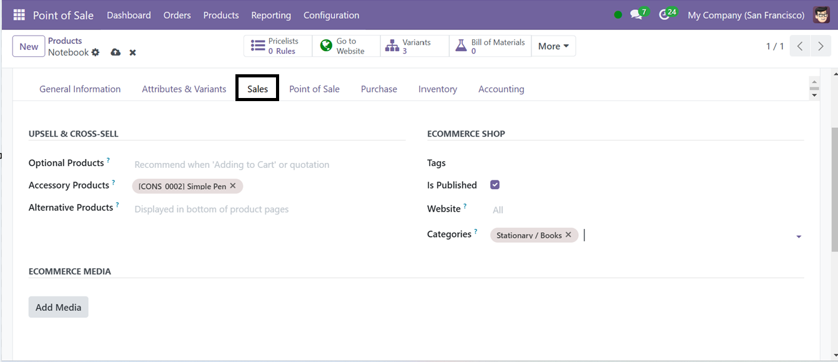Click the Add Media button
Viewport: 838px width, 362px height.
click(59, 307)
